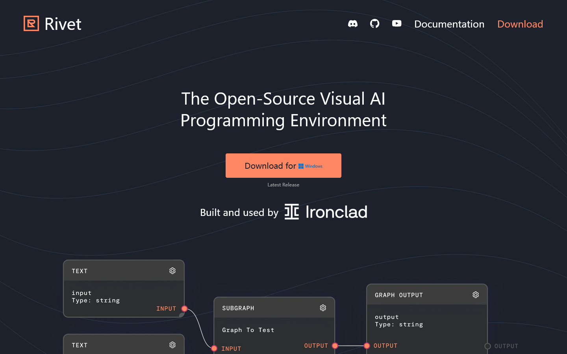Open settings gear on first TEXT node

(172, 271)
